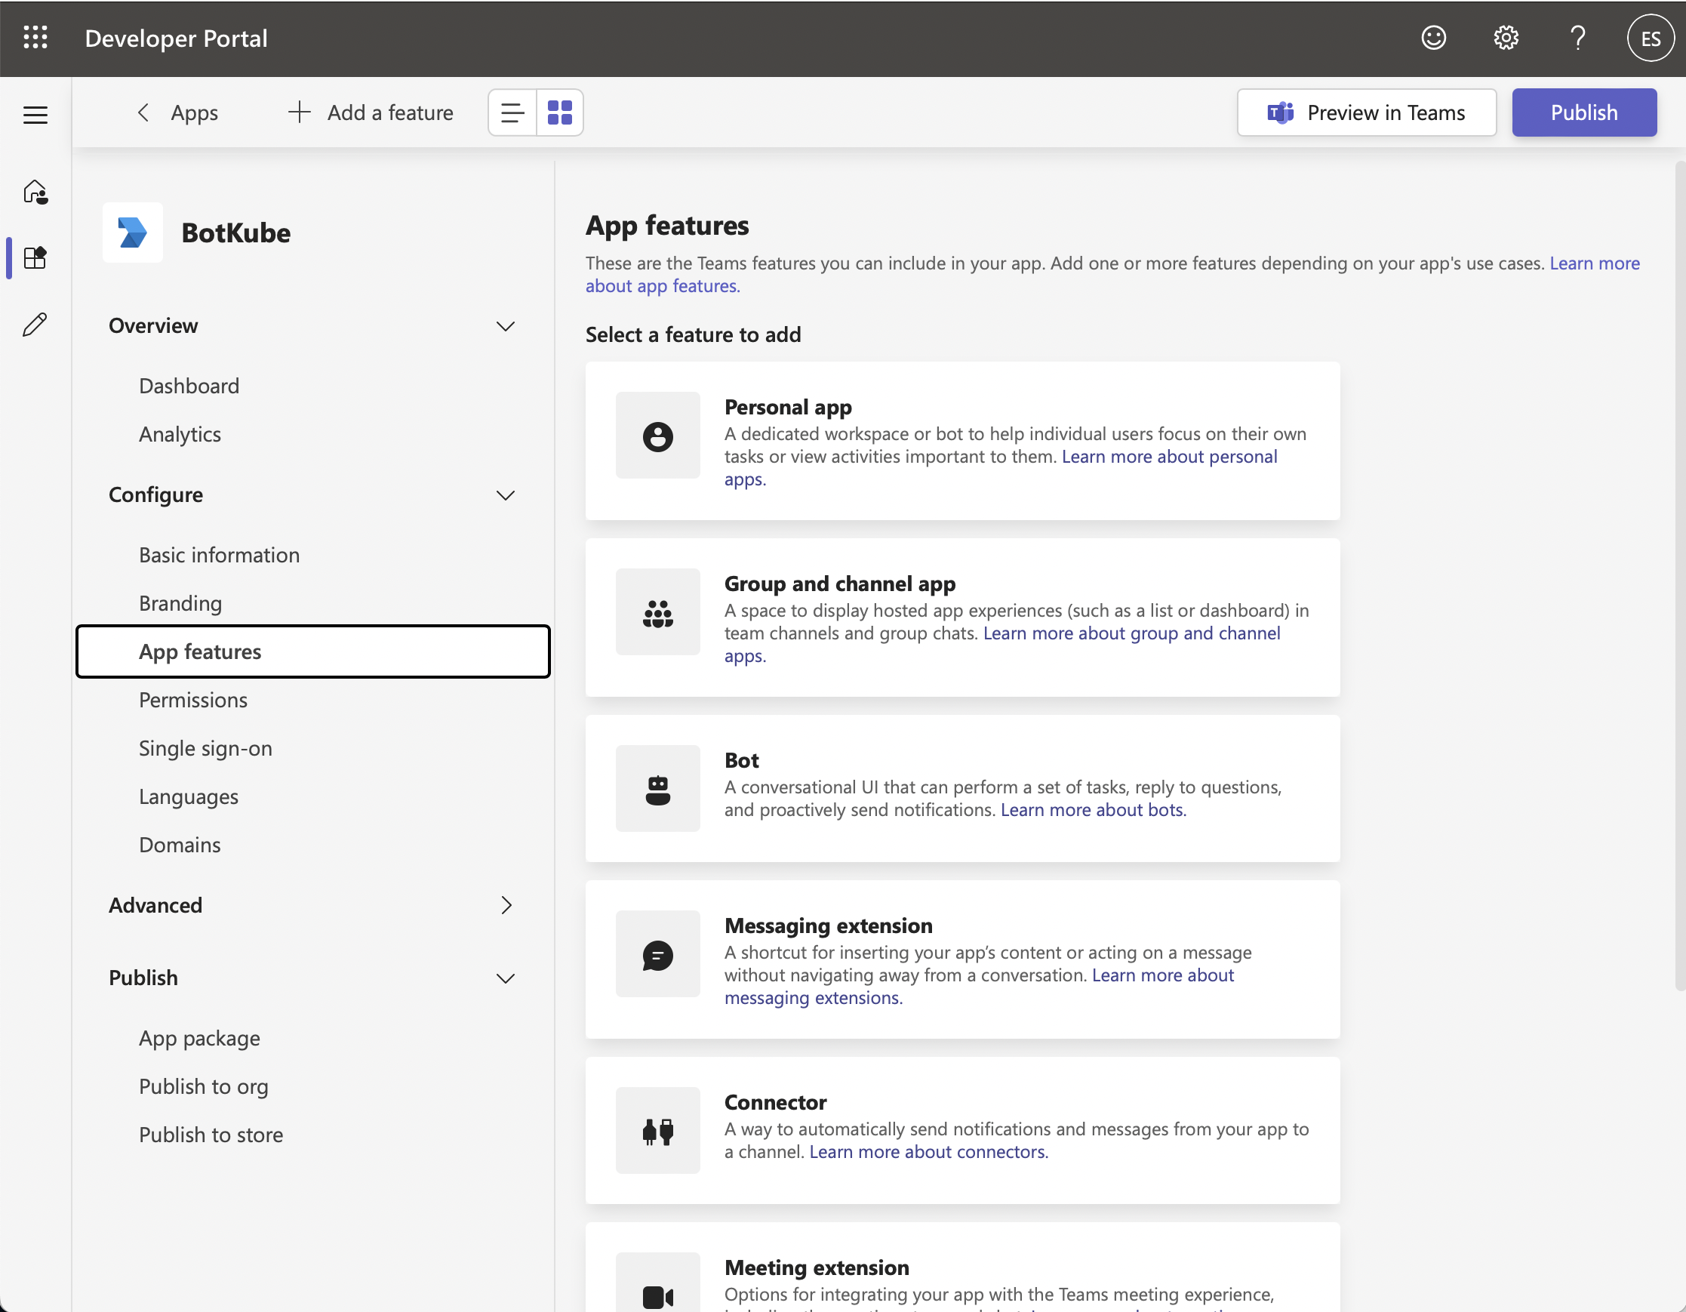1686x1312 pixels.
Task: Click the Connector feature icon
Action: coord(657,1129)
